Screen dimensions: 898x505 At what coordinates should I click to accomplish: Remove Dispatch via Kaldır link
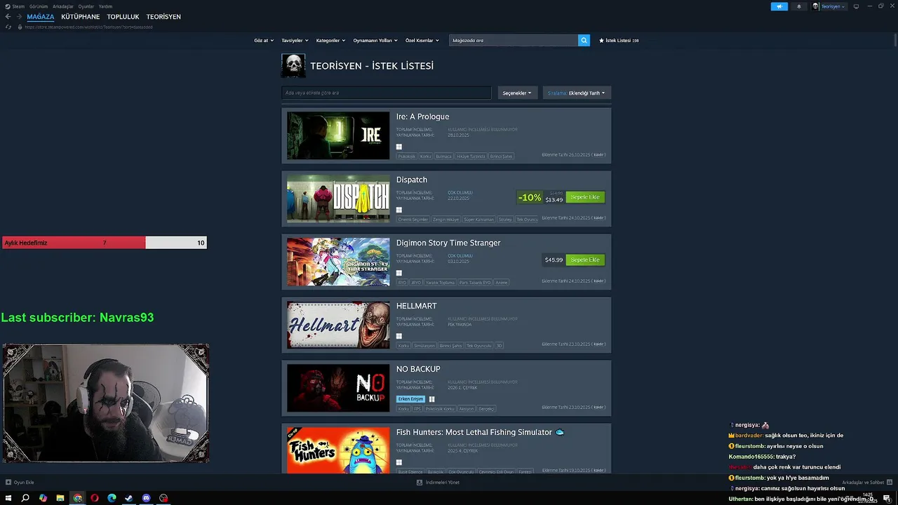click(598, 218)
